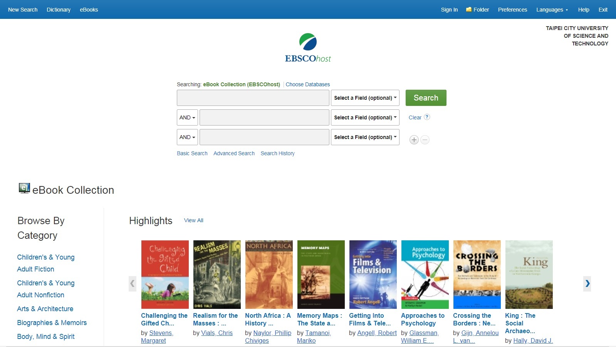Click View All highlights link
Image resolution: width=616 pixels, height=347 pixels.
pos(194,220)
